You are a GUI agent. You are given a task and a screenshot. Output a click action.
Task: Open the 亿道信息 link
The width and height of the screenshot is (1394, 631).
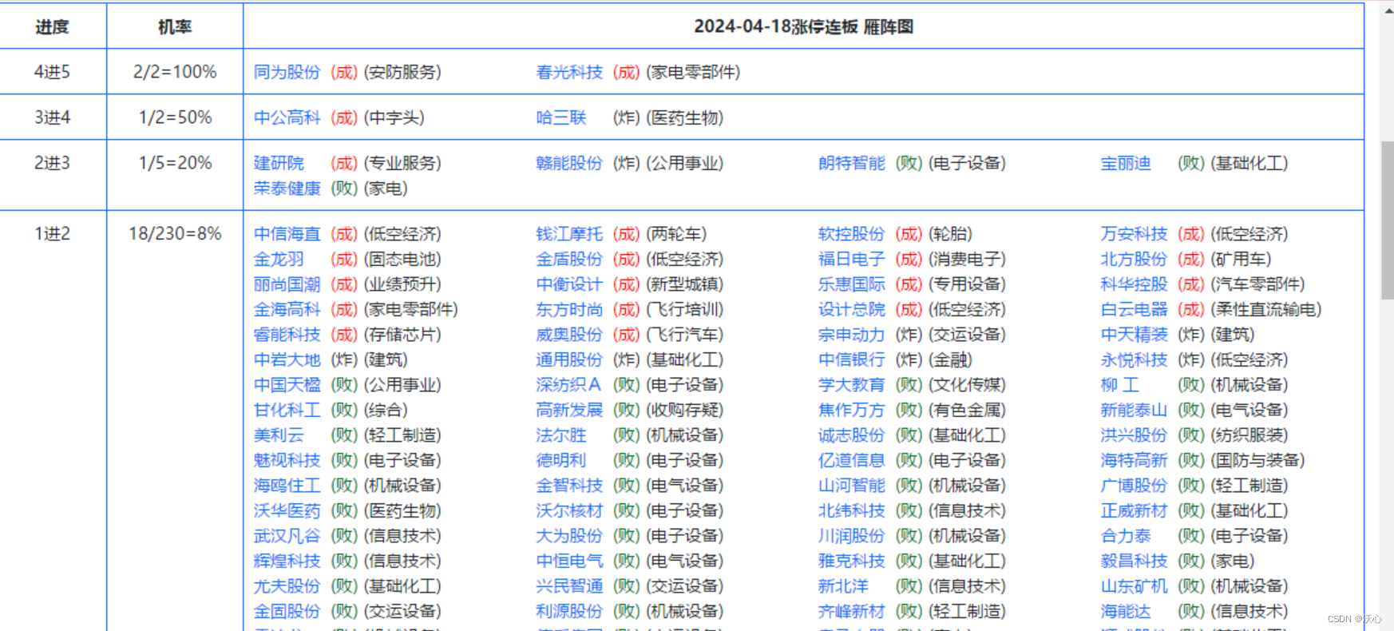[851, 460]
